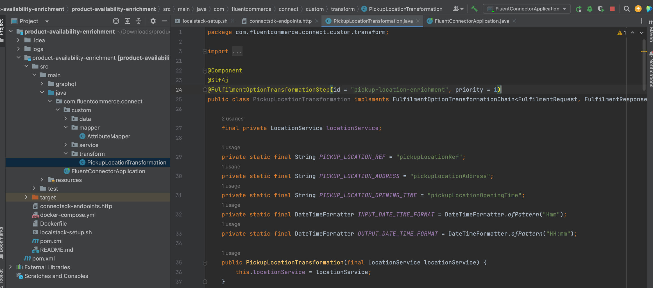Collapse all nodes in Project panel
The image size is (653, 288).
point(139,21)
